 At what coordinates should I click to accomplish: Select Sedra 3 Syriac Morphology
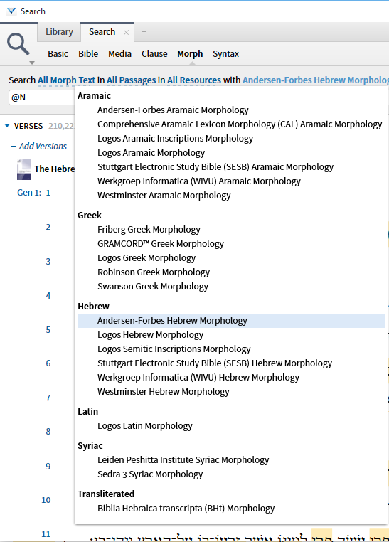click(150, 474)
